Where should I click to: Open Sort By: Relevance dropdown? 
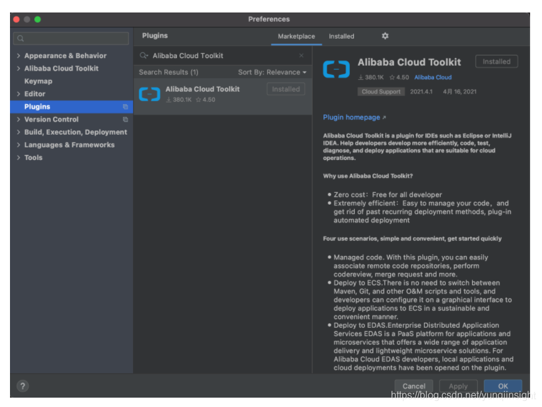coord(272,72)
